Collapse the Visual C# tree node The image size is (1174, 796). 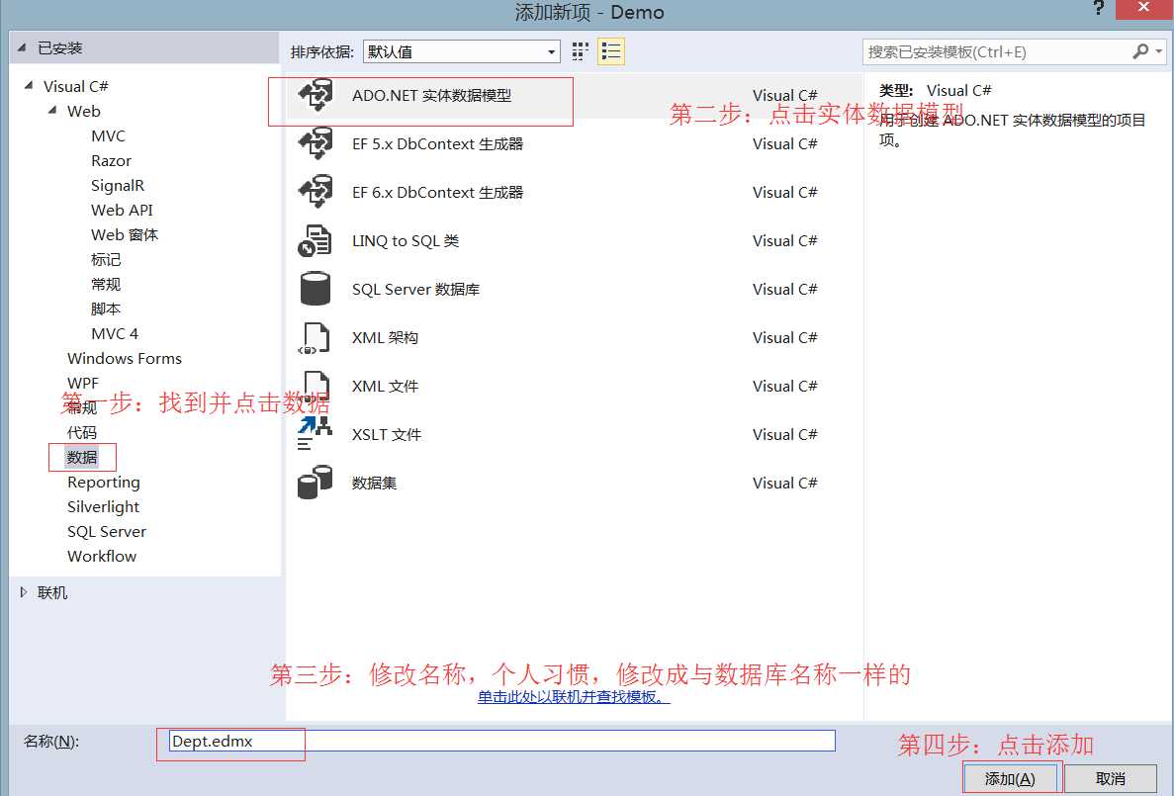click(29, 86)
